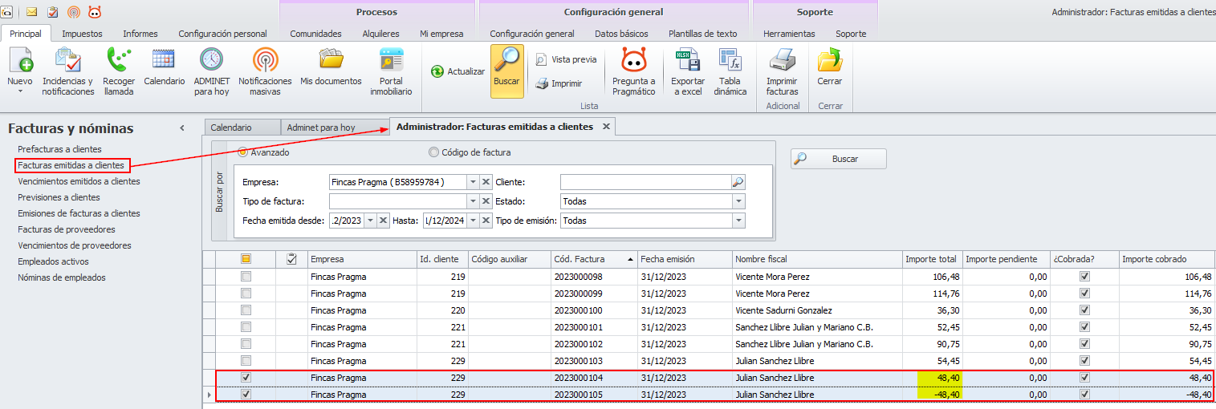The height and width of the screenshot is (409, 1216).
Task: Click Imprimir facturas printer icon
Action: 782,71
